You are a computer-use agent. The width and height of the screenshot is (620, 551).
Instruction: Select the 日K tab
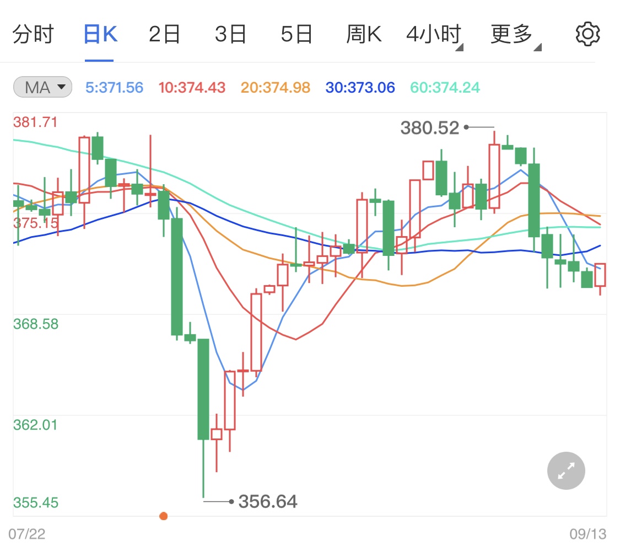100,34
